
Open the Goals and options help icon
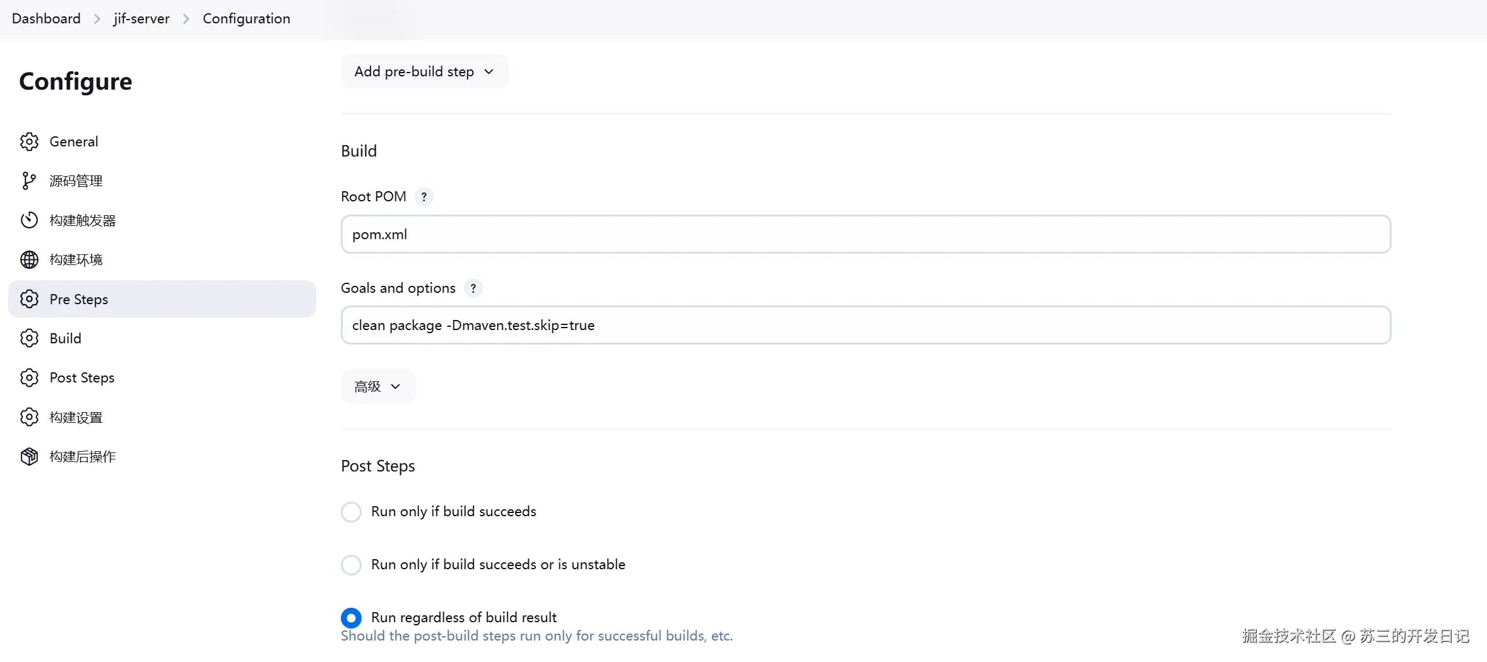(473, 288)
